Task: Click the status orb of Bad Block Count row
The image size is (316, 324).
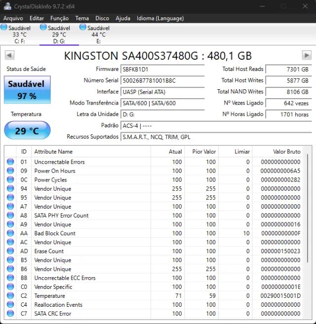Action: coord(10,233)
